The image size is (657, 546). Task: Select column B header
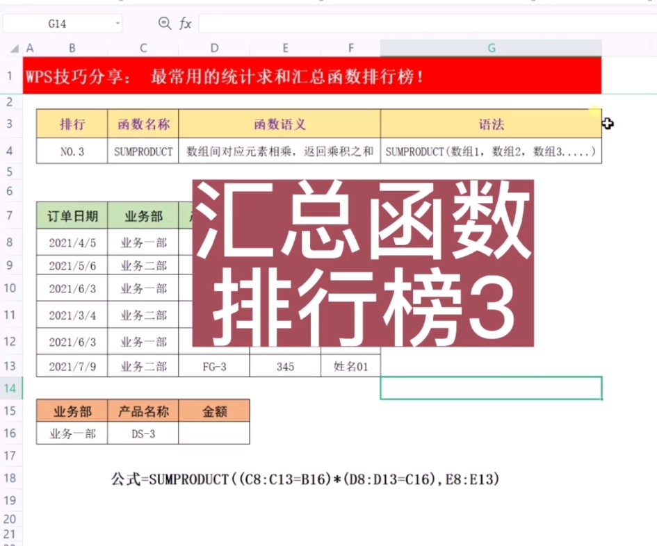pyautogui.click(x=72, y=48)
